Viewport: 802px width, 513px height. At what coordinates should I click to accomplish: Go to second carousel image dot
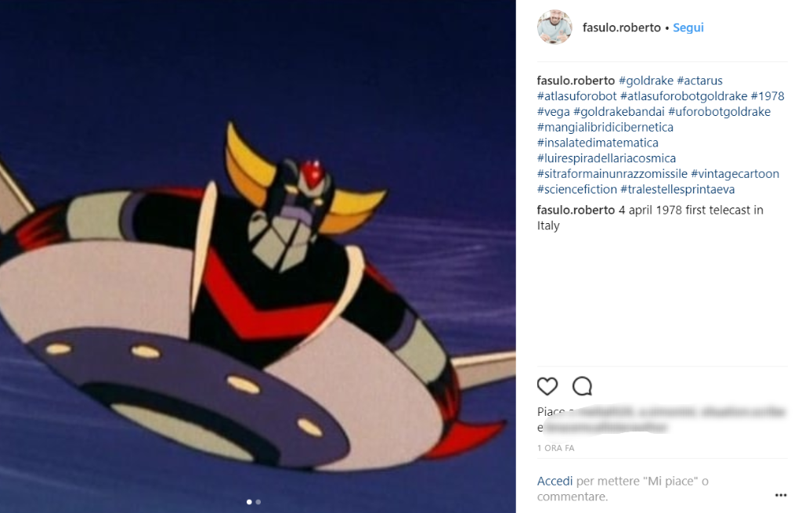[x=258, y=502]
